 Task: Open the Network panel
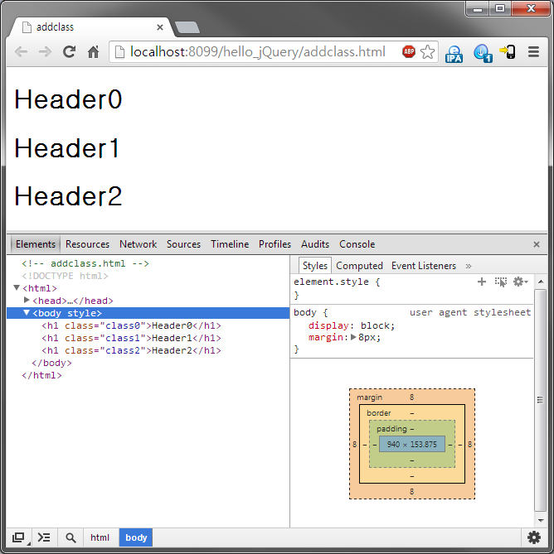138,244
